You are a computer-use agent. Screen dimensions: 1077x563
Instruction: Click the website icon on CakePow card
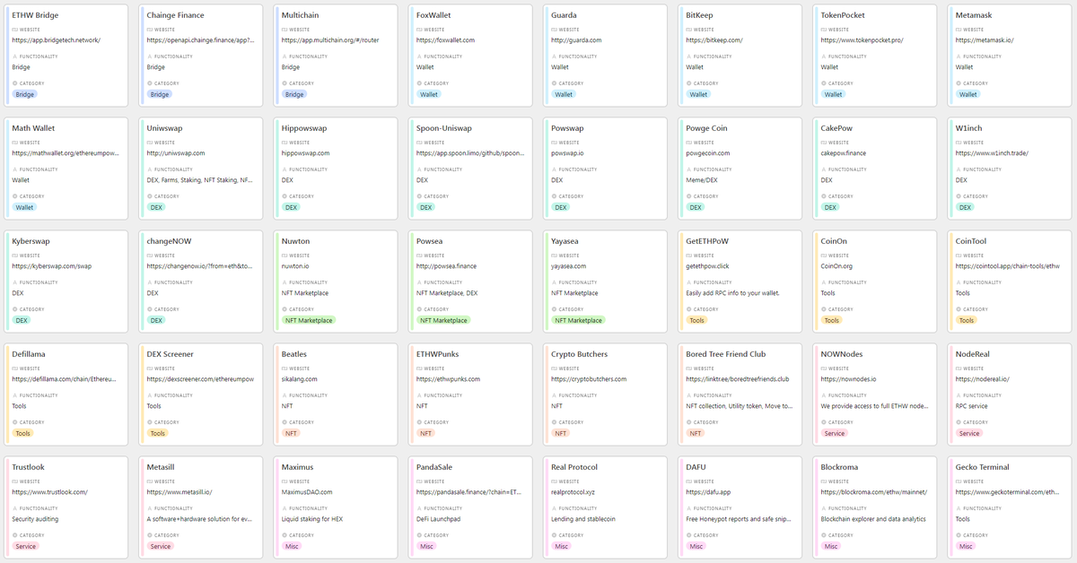(x=823, y=143)
